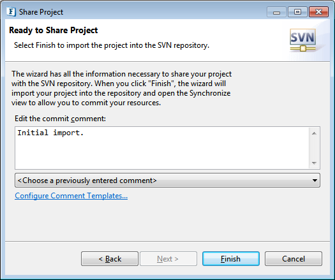Screen dimensions: 335x280
Task: Click the 'Edit the commit comment:' label
Action: click(60, 119)
